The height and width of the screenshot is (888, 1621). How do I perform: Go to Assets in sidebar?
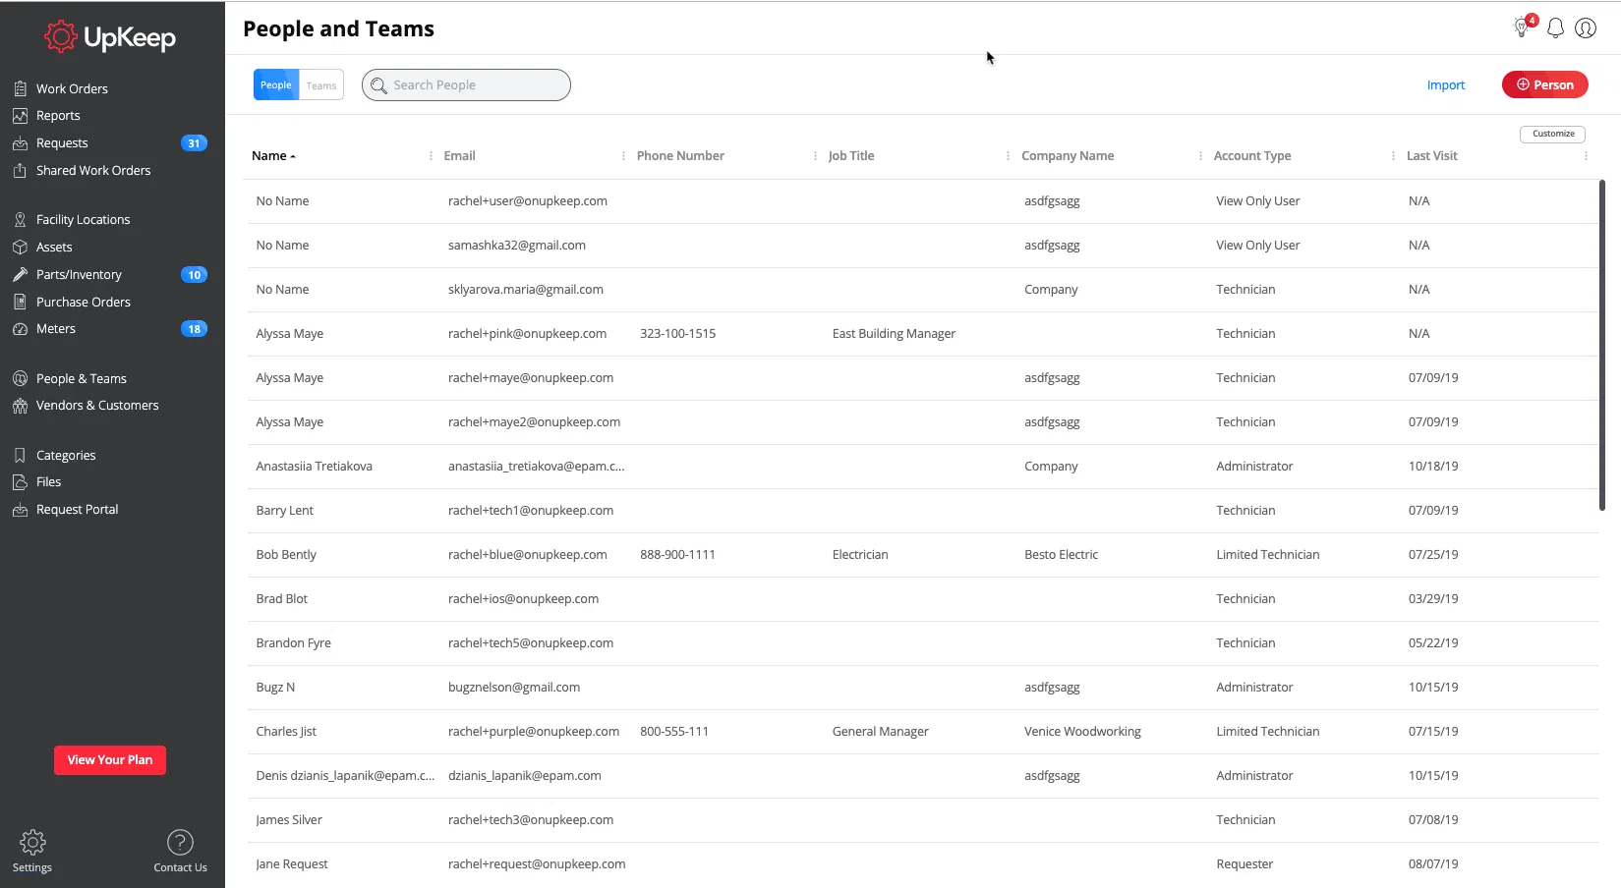pos(54,248)
